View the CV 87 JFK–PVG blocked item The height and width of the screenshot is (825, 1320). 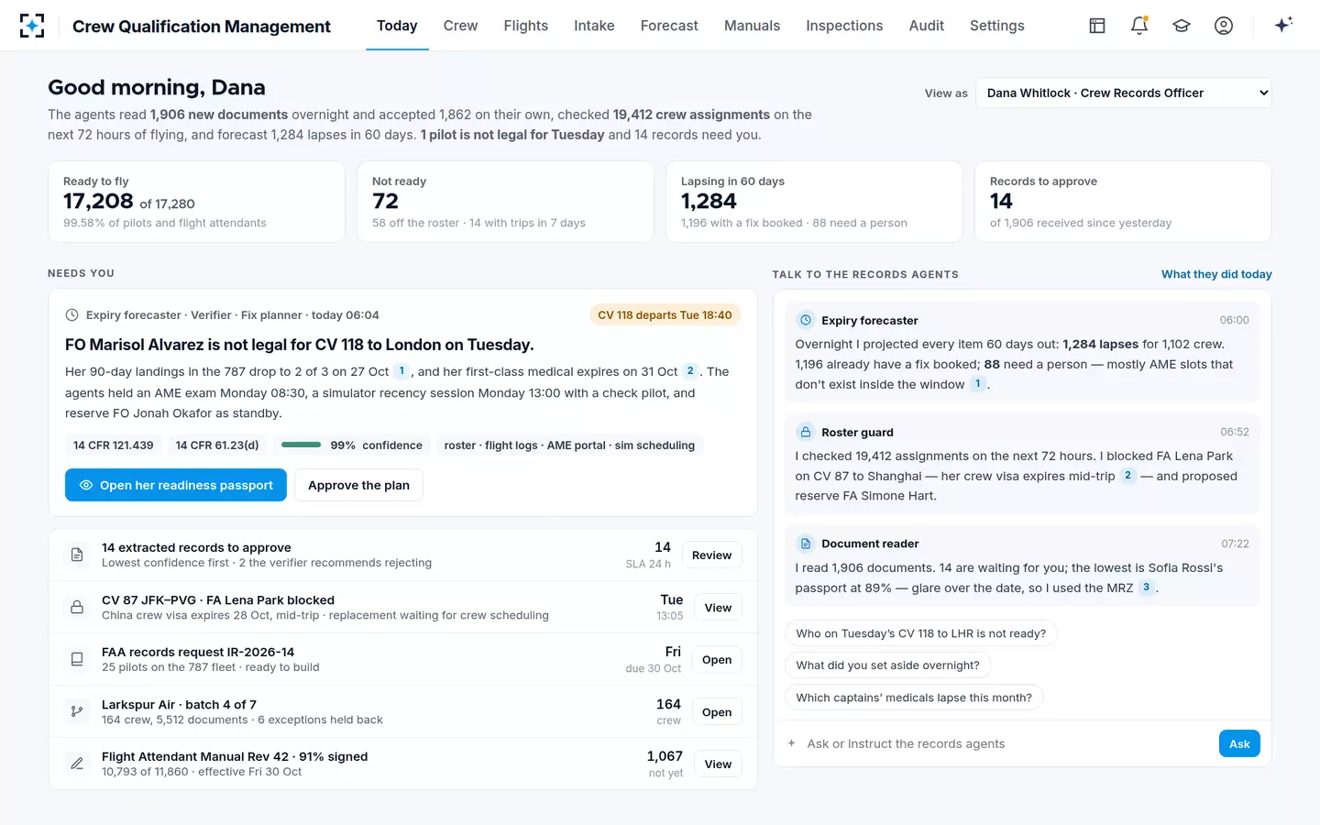click(x=718, y=608)
